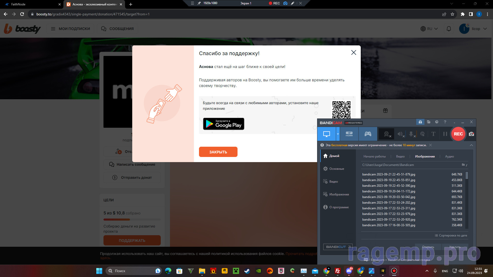Open Windows Start menu
493x277 pixels.
click(99, 271)
